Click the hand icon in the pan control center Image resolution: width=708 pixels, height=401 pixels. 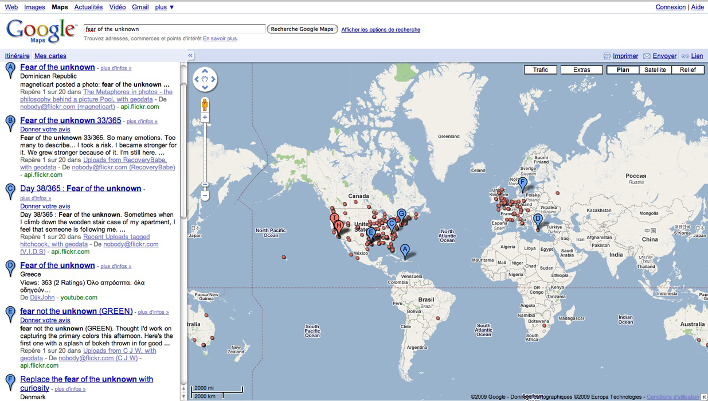(x=205, y=80)
